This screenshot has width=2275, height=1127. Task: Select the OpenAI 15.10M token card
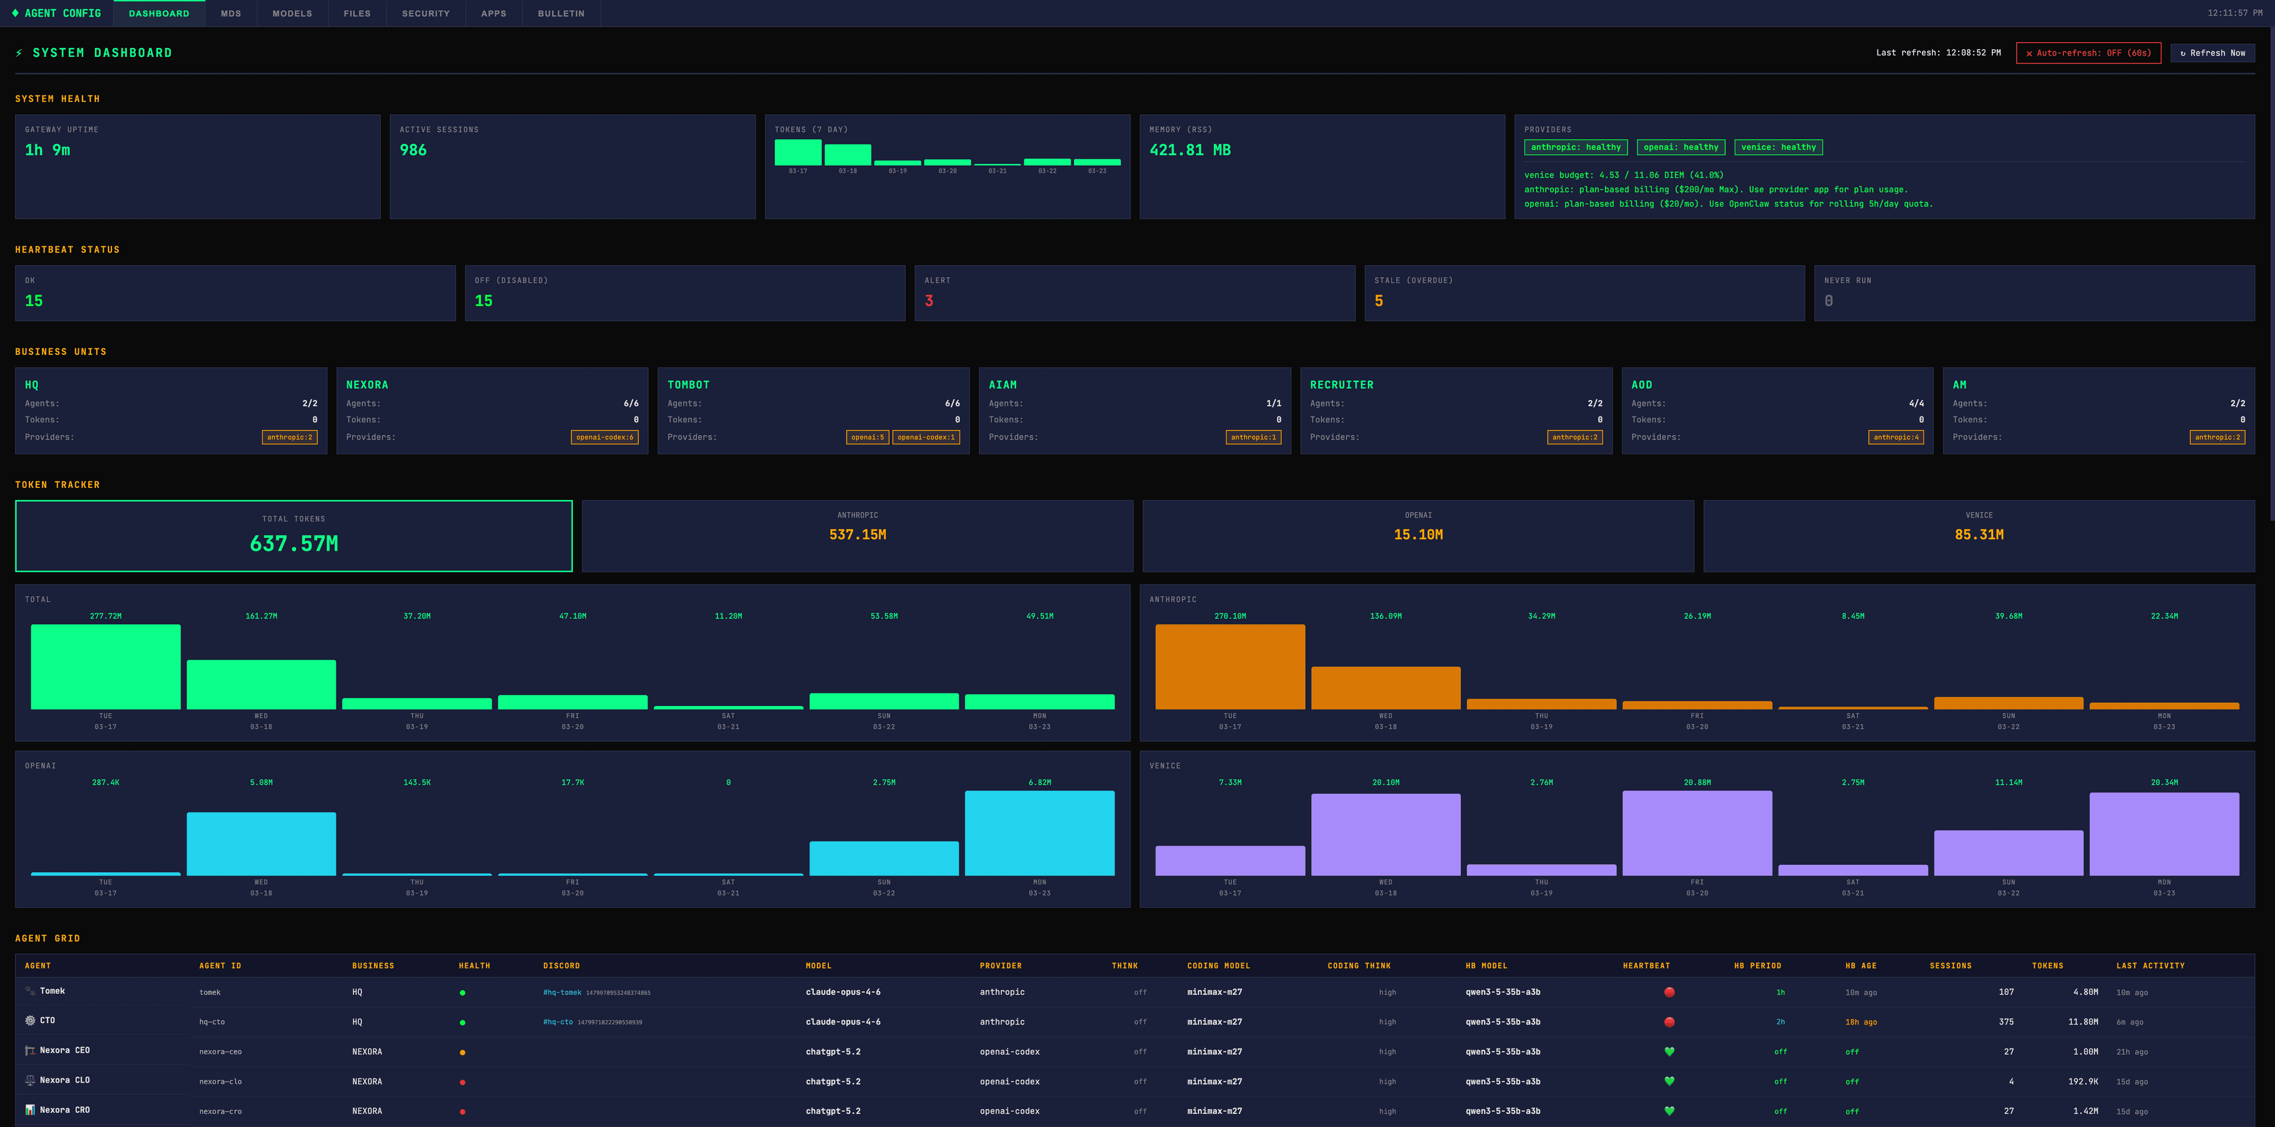[x=1418, y=536]
